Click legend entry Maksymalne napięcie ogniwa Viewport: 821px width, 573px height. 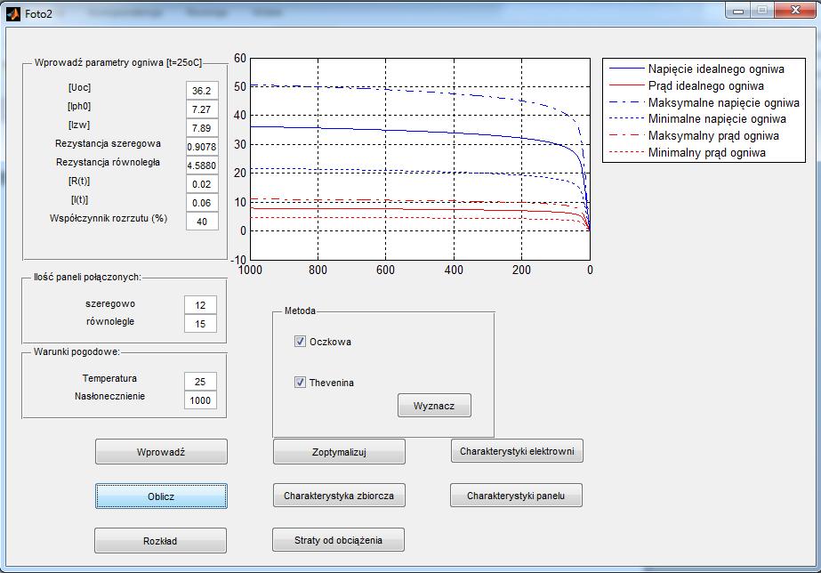[704, 102]
